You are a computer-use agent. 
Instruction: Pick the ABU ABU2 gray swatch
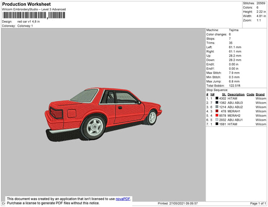(217, 107)
